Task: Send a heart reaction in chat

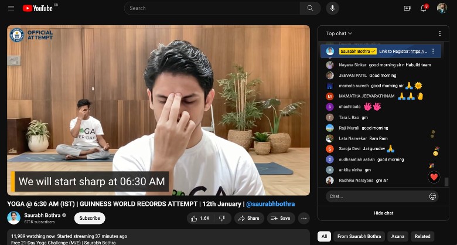Action: click(x=434, y=176)
